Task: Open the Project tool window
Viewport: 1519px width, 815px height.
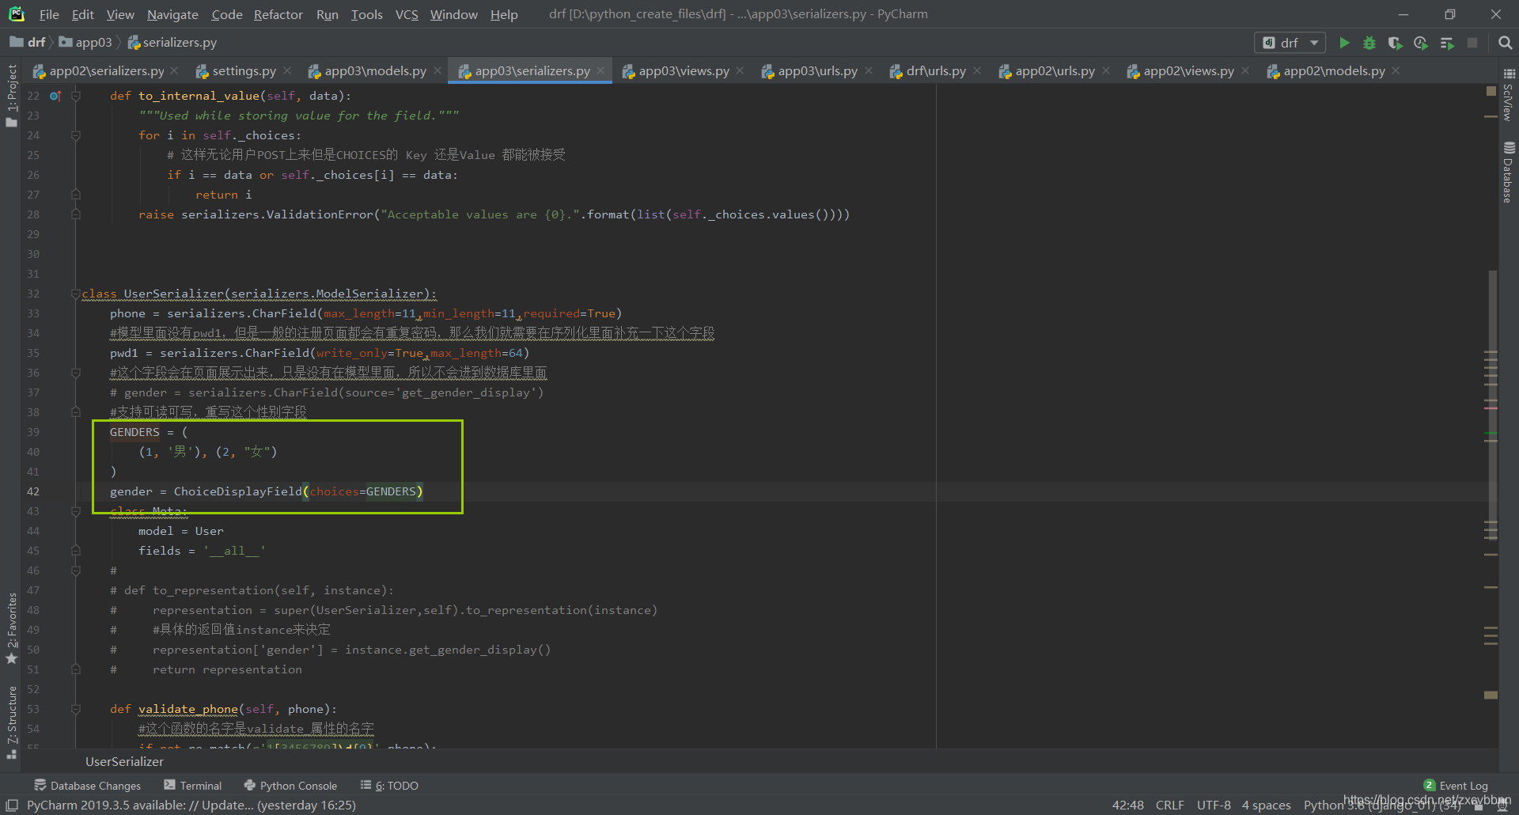Action: click(11, 95)
